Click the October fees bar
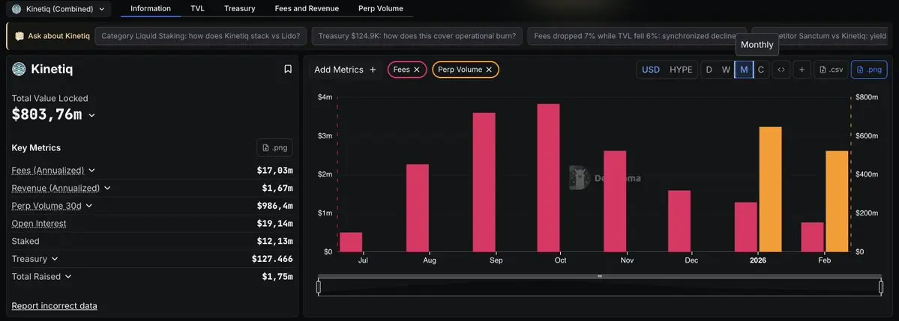Viewport: 899px width, 321px height. point(549,178)
